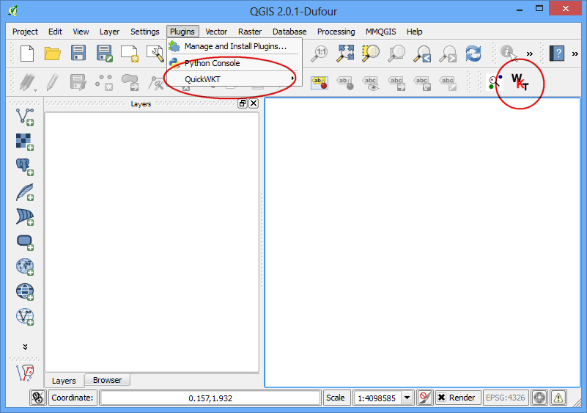Open the Vector menu
Screen dimensions: 587x413
pyautogui.click(x=216, y=32)
